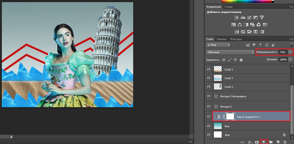This screenshot has height=144, width=294.
Task: Create a new layer group
Action: 271,142
